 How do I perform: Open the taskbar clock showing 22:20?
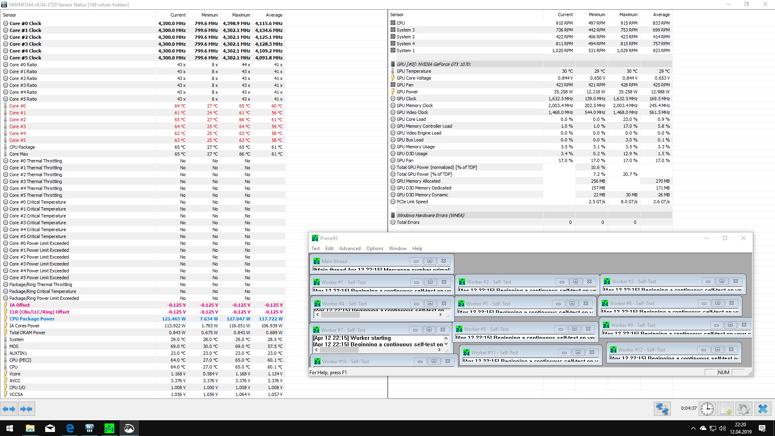tap(740, 428)
